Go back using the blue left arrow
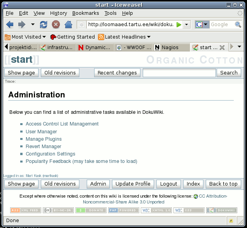 point(10,25)
